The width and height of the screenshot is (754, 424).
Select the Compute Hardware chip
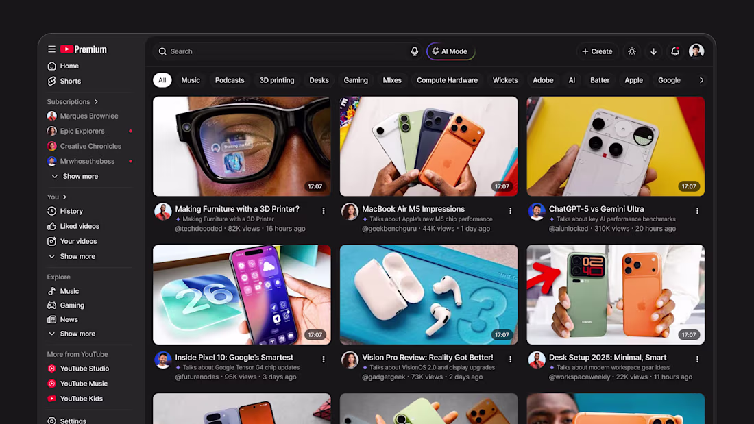coord(447,80)
